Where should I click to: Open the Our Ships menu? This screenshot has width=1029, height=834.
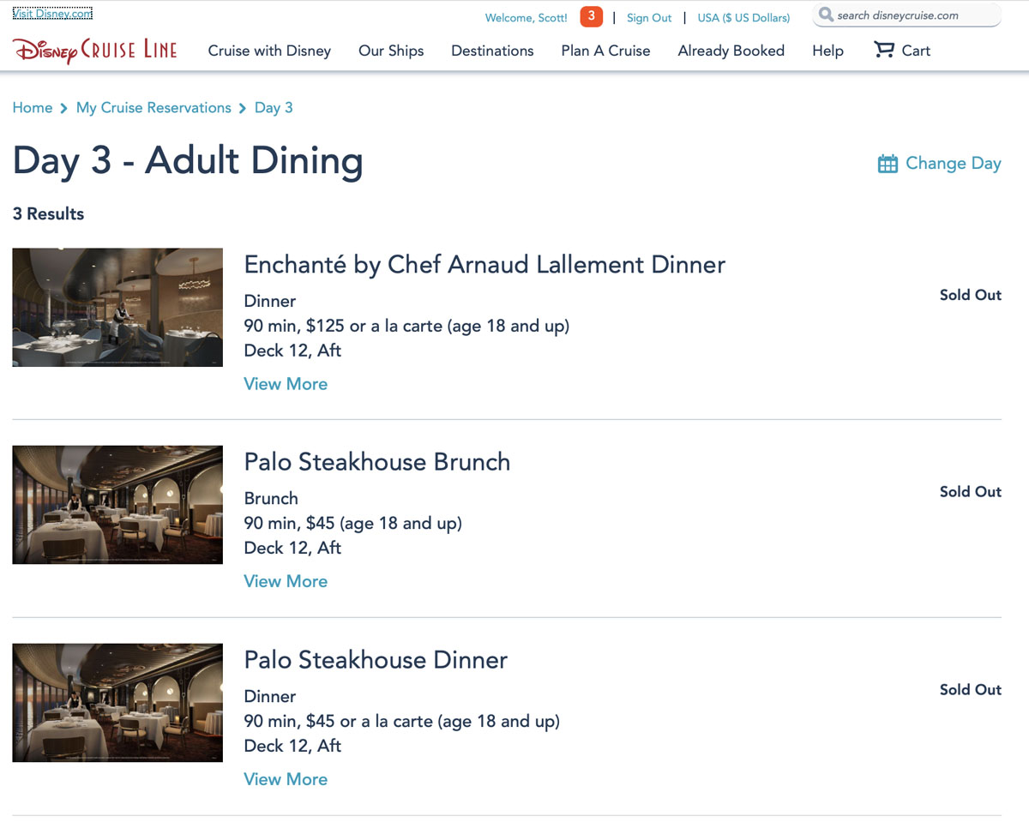pyautogui.click(x=391, y=51)
